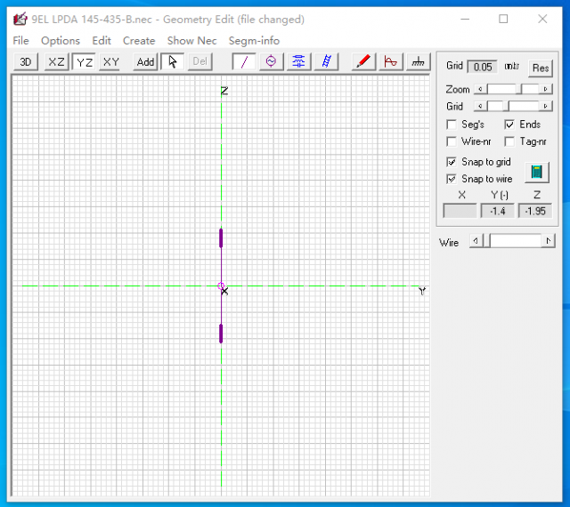
Task: Maximize the Geometry Edit window
Action: pyautogui.click(x=503, y=19)
